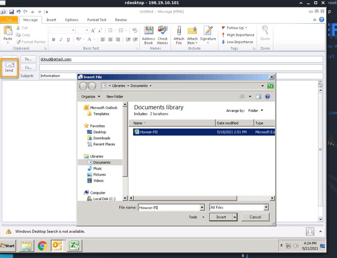Screen dimensions: 337x258
Task: Click the Chrome icon in taskbar
Action: pos(43,246)
